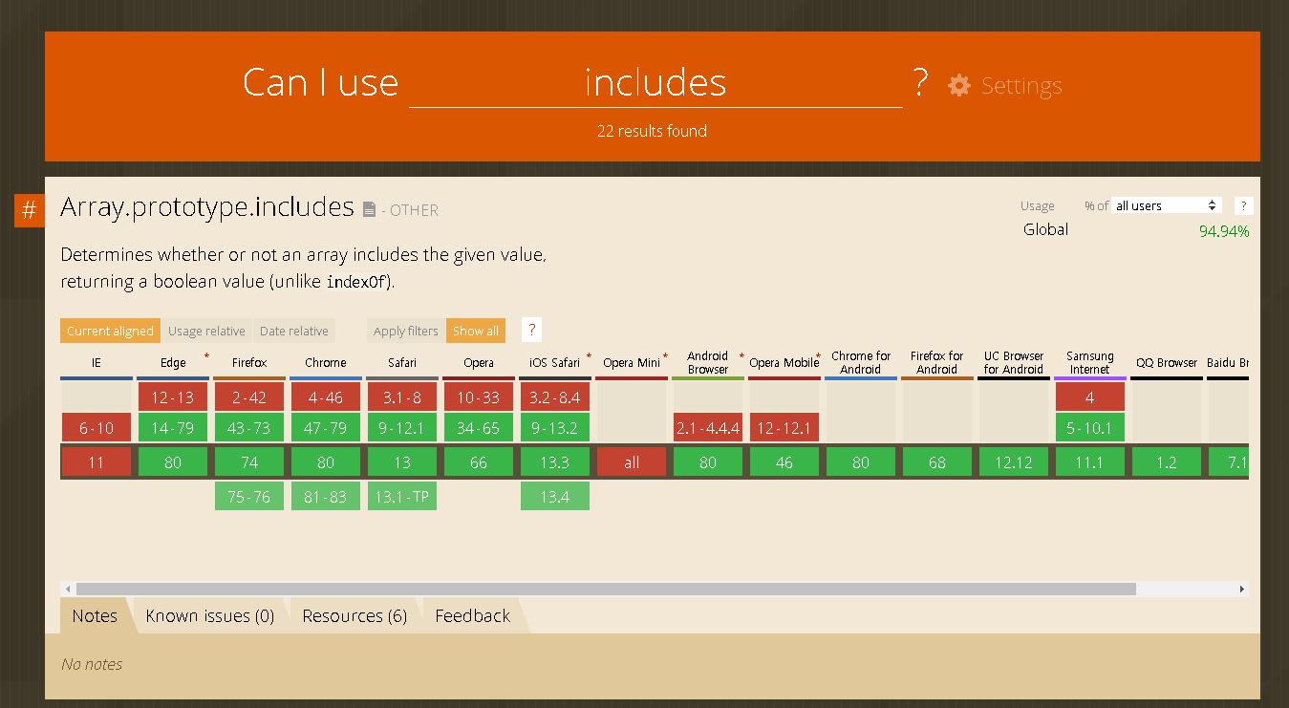The height and width of the screenshot is (708, 1289).
Task: Toggle the Show all versions button
Action: click(475, 331)
